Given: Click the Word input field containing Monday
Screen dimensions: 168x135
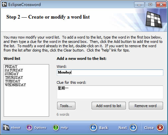Looking at the screenshot, I should pyautogui.click(x=110, y=72).
